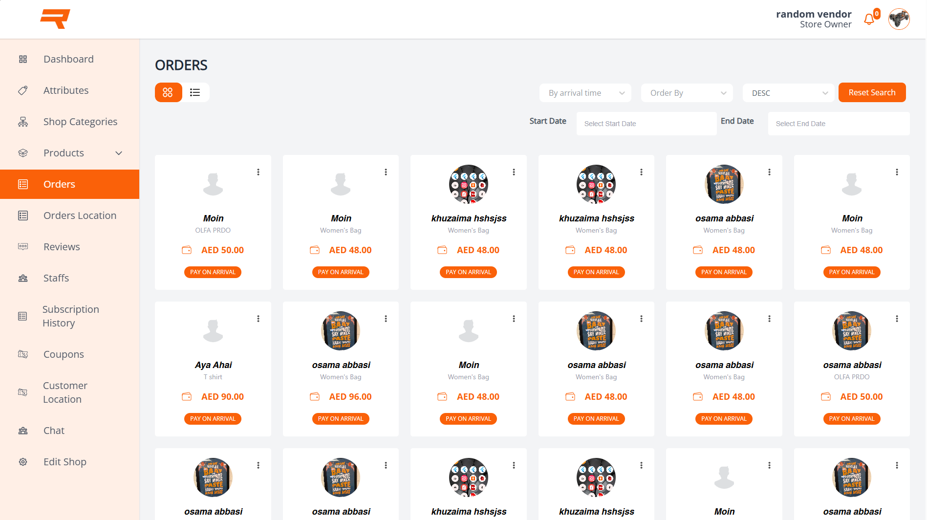Image resolution: width=927 pixels, height=520 pixels.
Task: Open the By arrival time dropdown
Action: [585, 93]
